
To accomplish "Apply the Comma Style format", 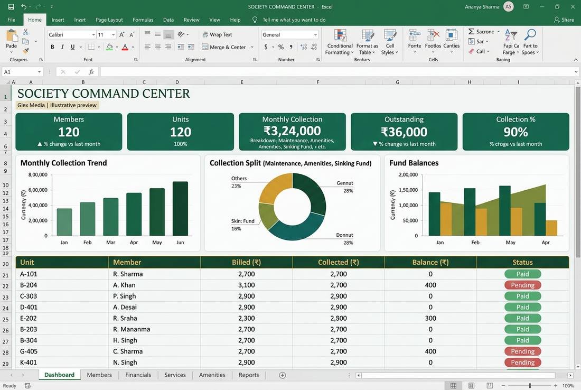I will [291, 47].
